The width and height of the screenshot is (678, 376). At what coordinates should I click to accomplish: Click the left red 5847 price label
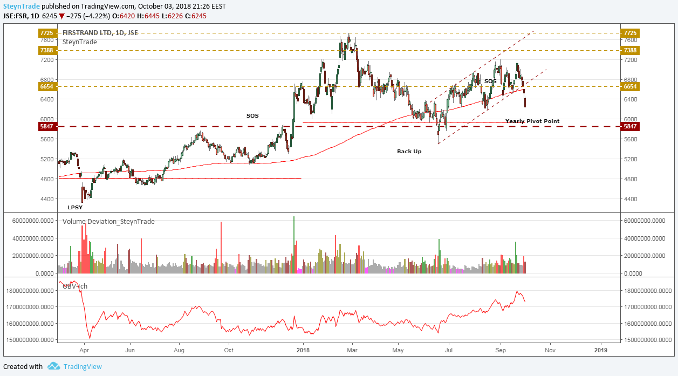(46, 126)
